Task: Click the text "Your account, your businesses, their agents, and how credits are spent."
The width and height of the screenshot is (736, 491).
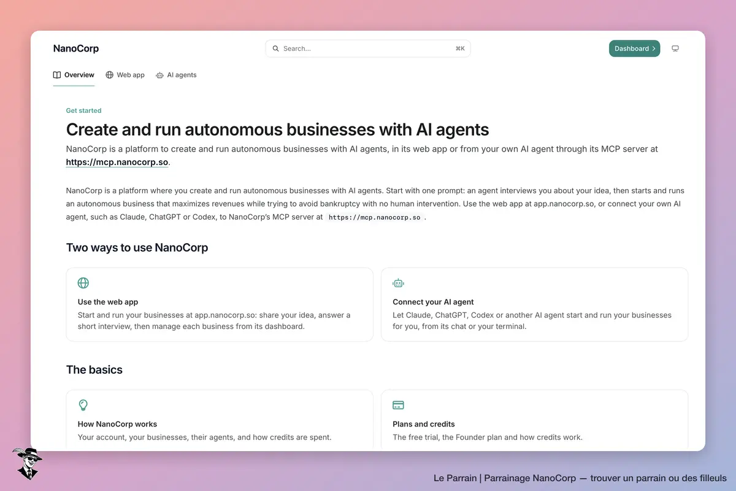Action: click(x=205, y=438)
